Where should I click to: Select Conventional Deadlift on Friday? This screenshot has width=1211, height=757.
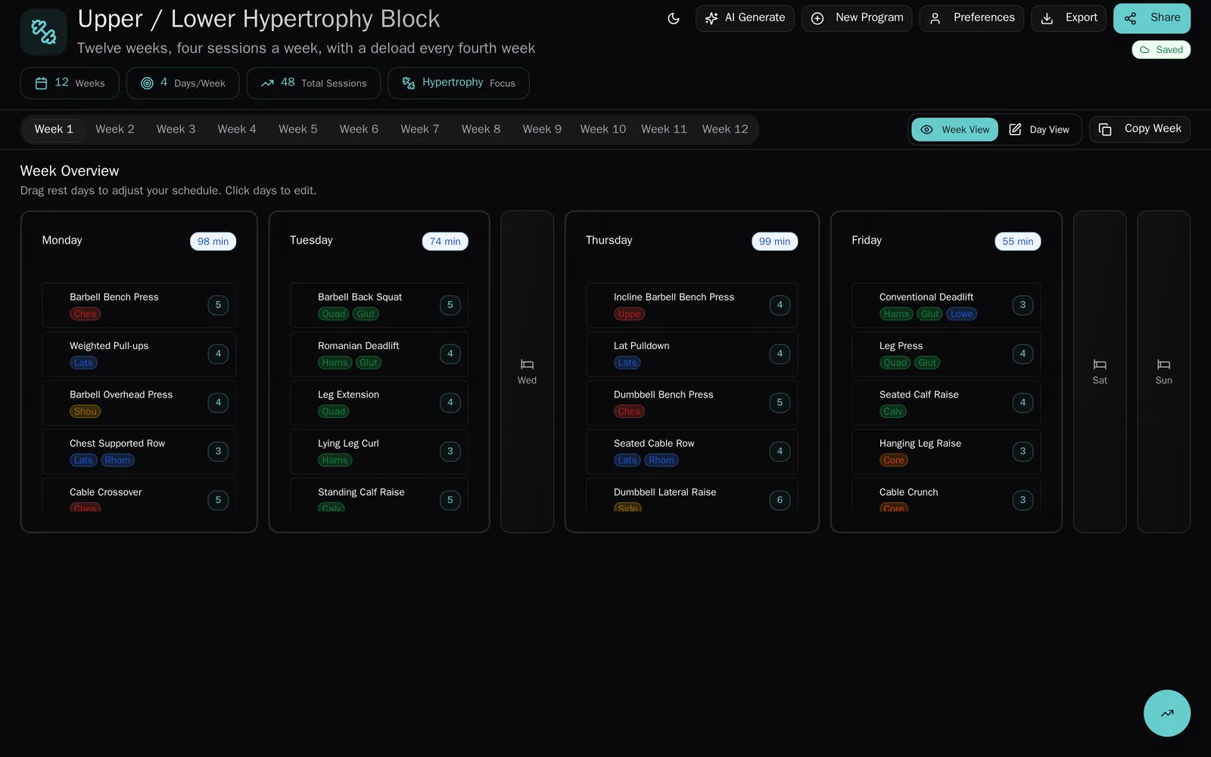click(x=946, y=305)
